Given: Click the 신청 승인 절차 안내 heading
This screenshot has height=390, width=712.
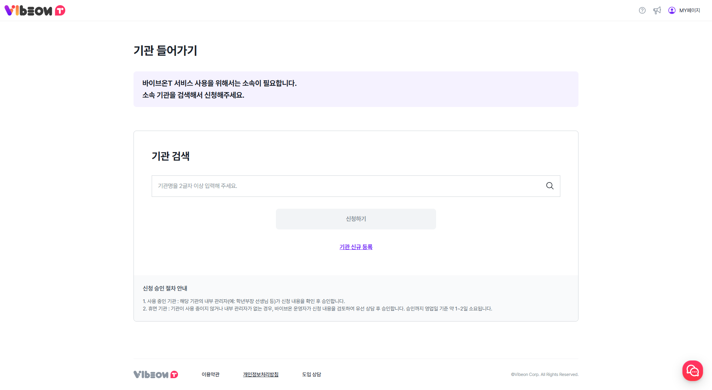Looking at the screenshot, I should pos(165,288).
